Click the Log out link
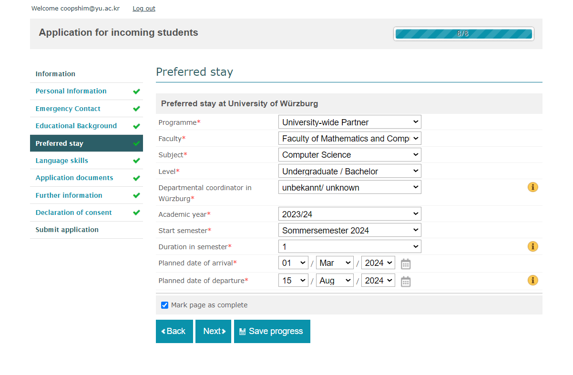 [x=144, y=9]
